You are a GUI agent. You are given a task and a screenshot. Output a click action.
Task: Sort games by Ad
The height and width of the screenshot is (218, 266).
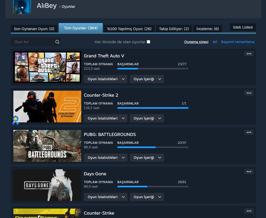click(215, 42)
